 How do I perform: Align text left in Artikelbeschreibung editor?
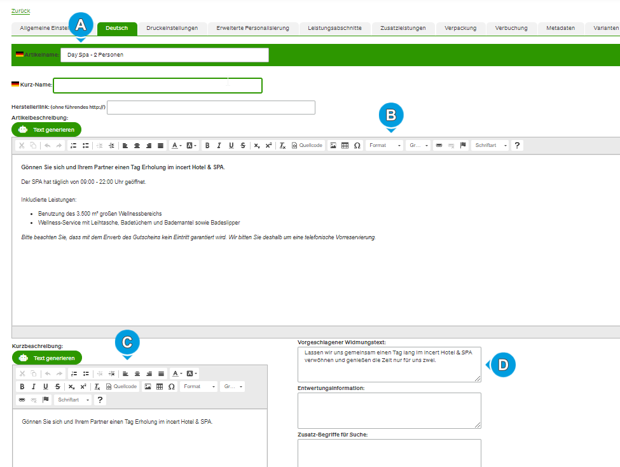[x=125, y=146]
